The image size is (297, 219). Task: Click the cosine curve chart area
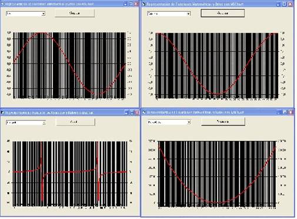point(217,65)
